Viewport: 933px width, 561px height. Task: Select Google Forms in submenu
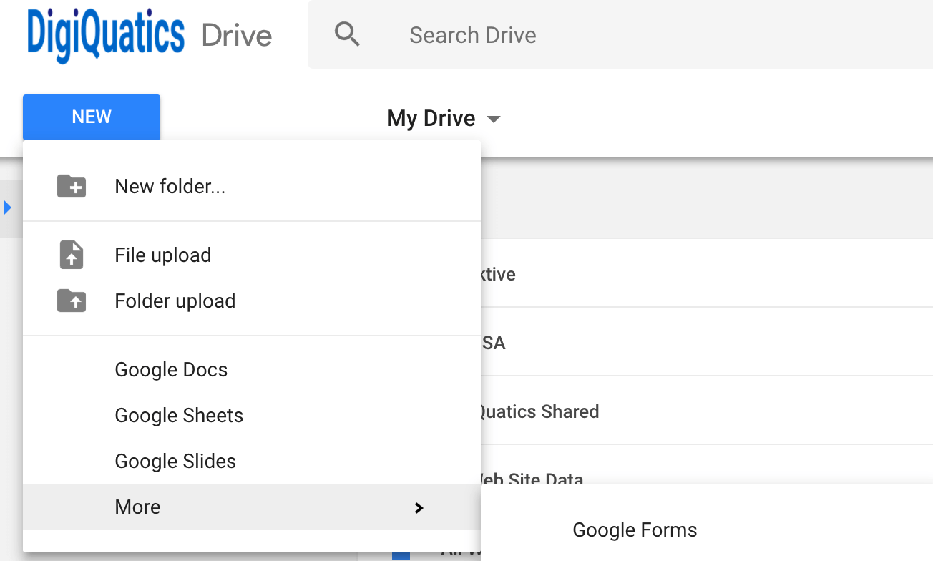coord(707,530)
